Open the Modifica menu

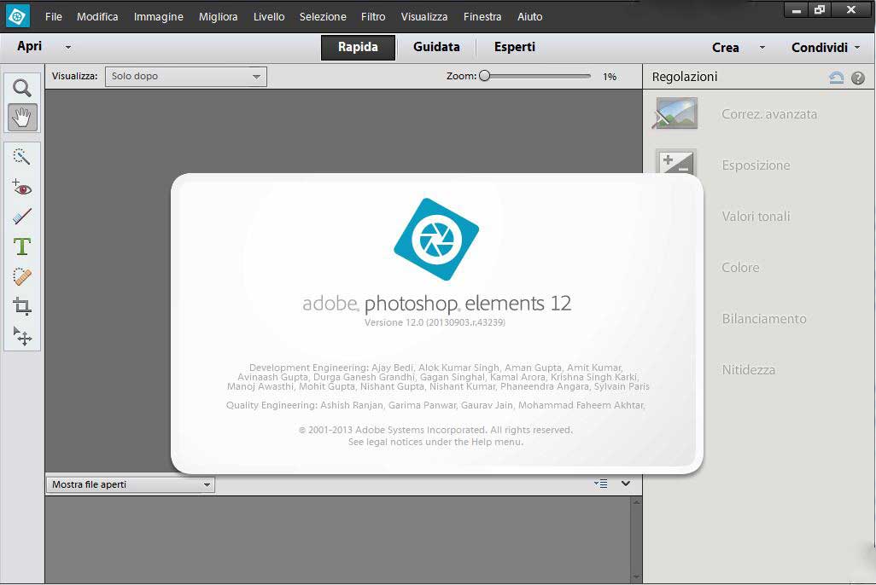click(97, 17)
